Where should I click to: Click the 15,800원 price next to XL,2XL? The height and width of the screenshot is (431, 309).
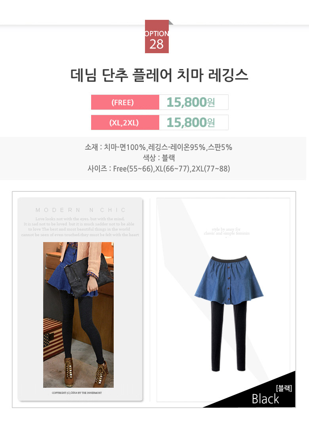pos(191,123)
